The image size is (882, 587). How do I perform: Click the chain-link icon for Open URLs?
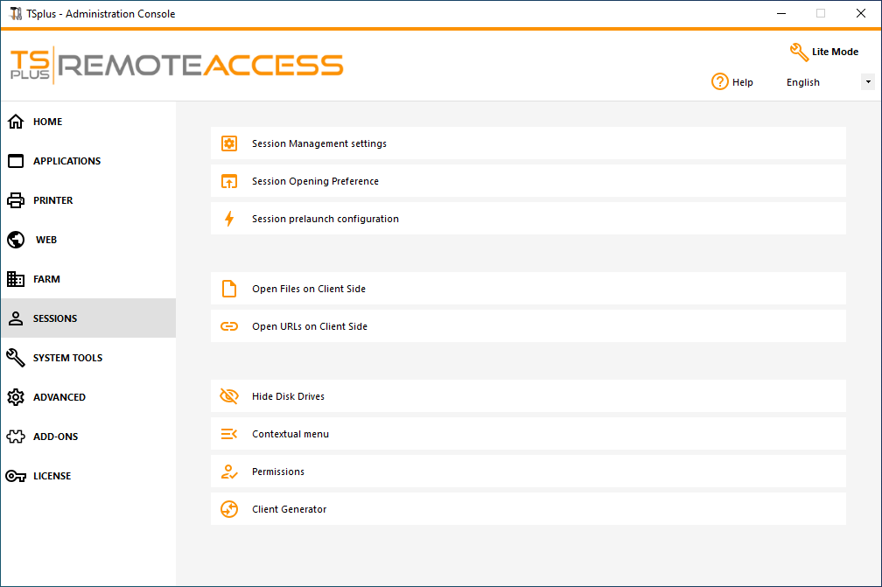[228, 325]
